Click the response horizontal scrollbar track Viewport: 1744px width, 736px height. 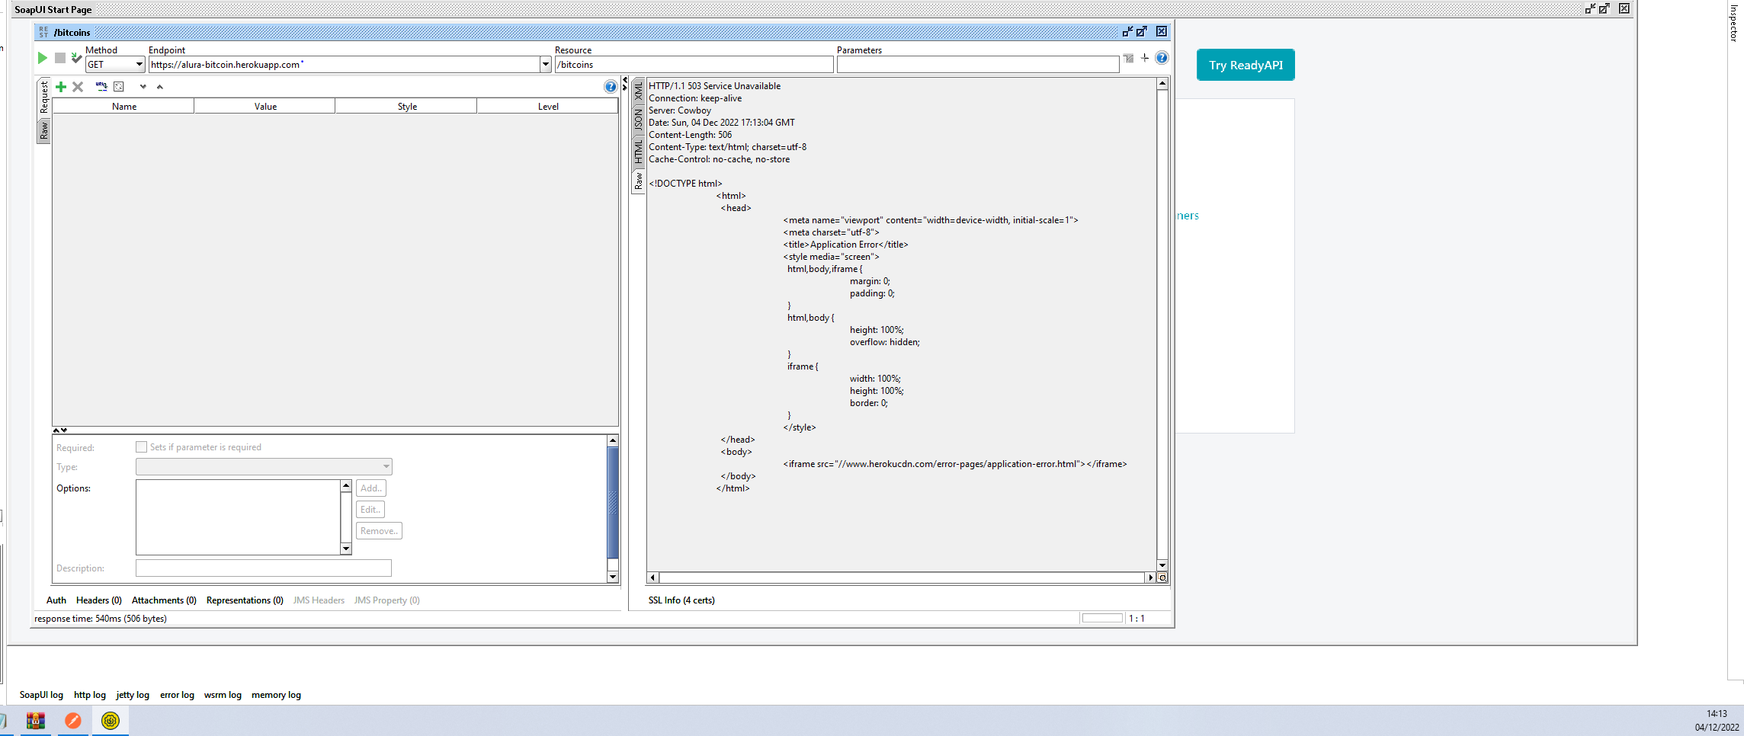point(901,578)
